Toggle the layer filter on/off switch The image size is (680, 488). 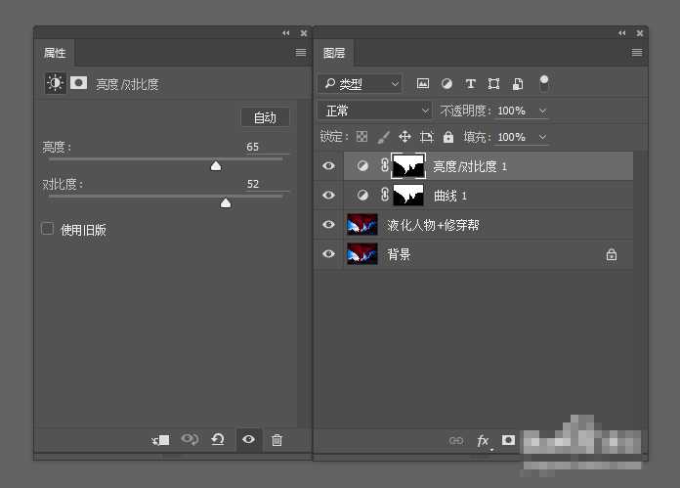point(544,83)
